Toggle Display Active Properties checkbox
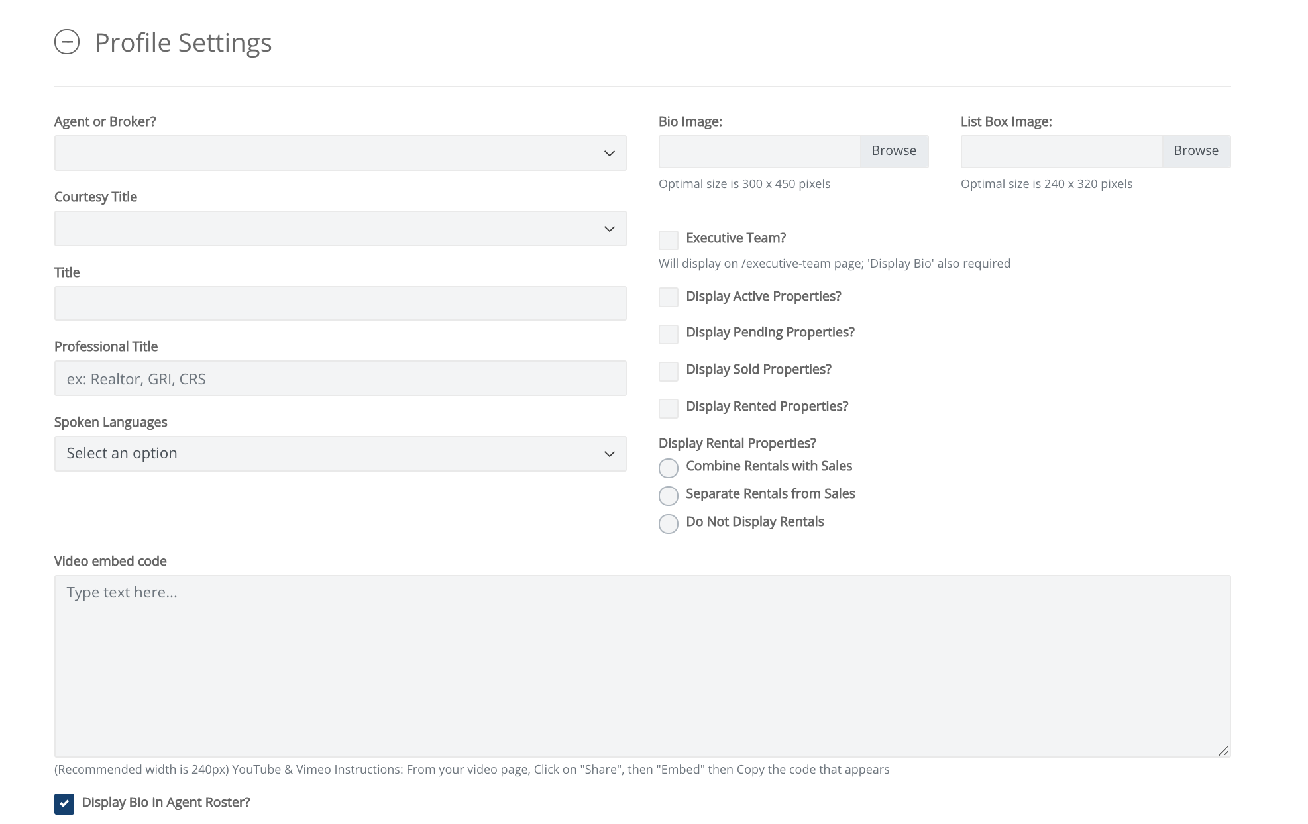 (x=667, y=296)
